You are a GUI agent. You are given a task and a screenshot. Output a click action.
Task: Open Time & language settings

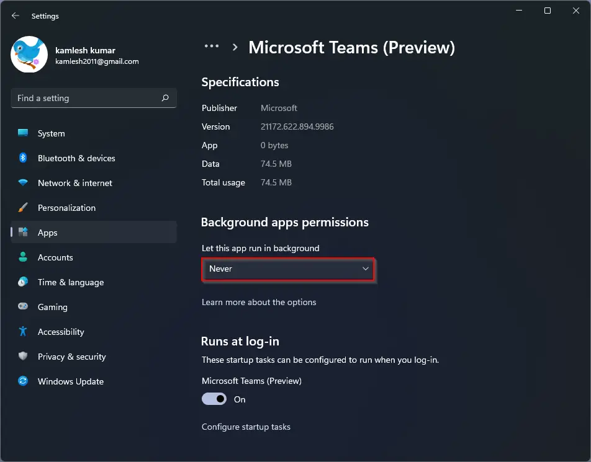pos(94,282)
